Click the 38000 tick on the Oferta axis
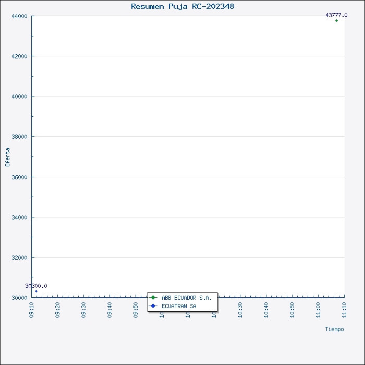 [19, 137]
